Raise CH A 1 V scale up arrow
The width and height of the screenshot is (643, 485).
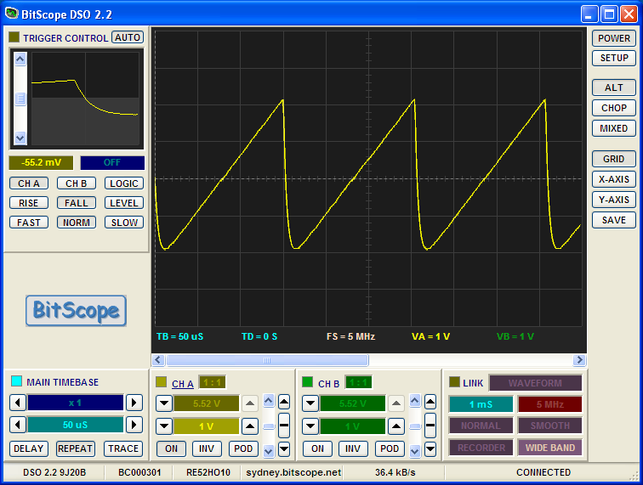click(x=250, y=426)
